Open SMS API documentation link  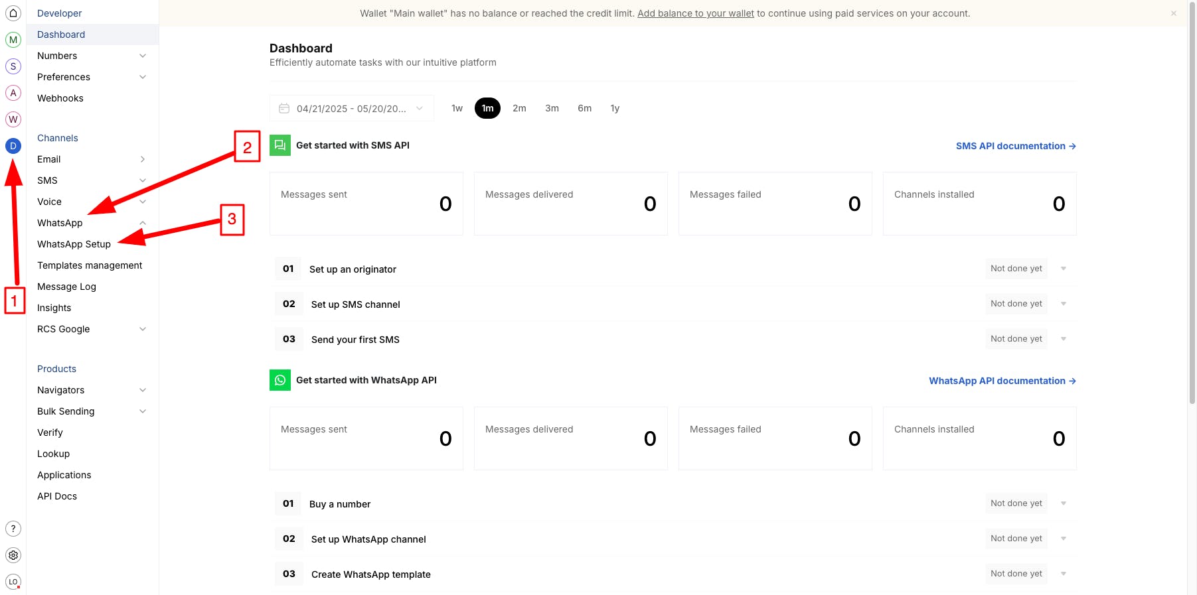click(1015, 146)
